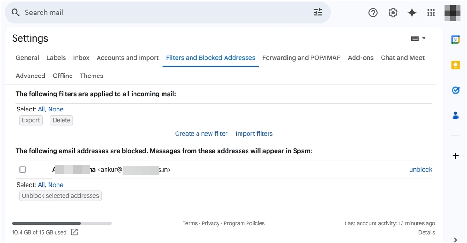Open the account profile avatar

(x=452, y=13)
